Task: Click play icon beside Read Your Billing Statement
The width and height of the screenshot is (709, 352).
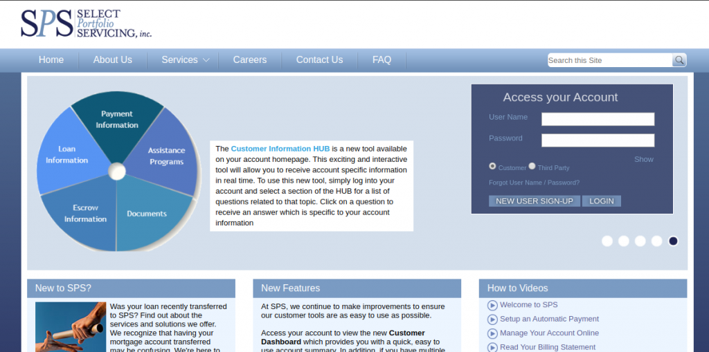Action: coord(492,347)
